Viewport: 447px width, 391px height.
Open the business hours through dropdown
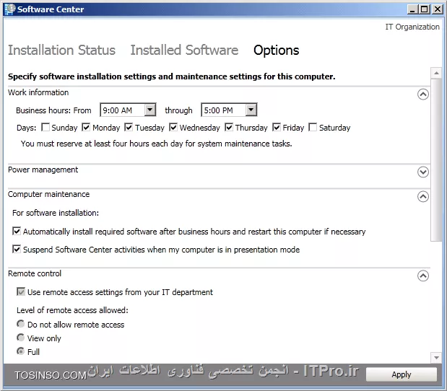click(x=251, y=110)
